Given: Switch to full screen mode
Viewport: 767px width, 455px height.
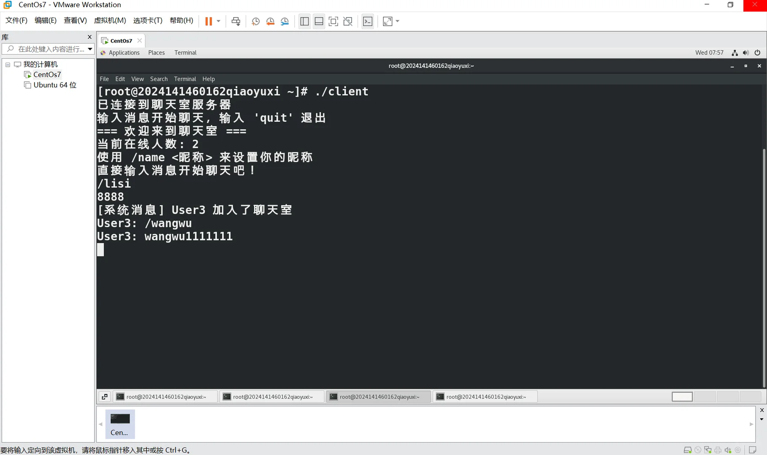Looking at the screenshot, I should tap(333, 21).
